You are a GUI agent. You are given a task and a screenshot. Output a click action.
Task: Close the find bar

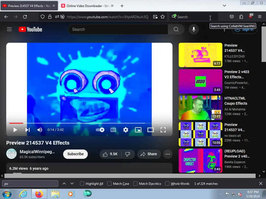(x=261, y=183)
